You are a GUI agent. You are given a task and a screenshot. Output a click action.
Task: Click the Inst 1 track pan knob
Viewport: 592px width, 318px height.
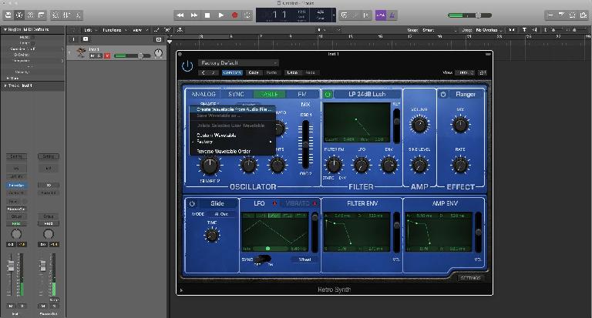159,53
